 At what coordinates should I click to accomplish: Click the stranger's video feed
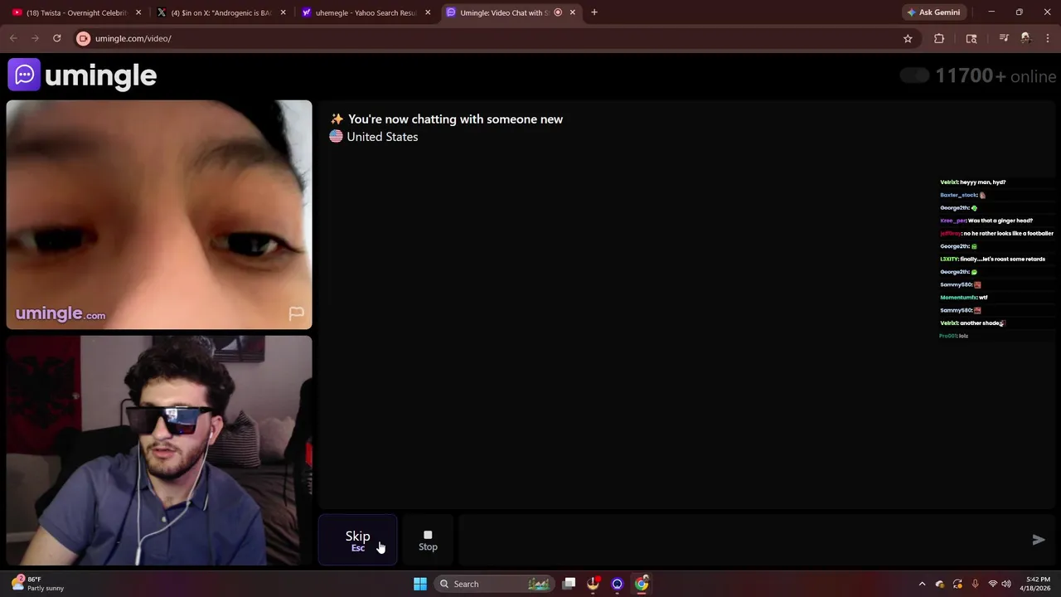[159, 215]
